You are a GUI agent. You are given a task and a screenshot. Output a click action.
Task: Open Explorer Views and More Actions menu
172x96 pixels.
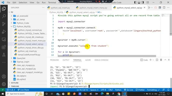(x=43, y=8)
